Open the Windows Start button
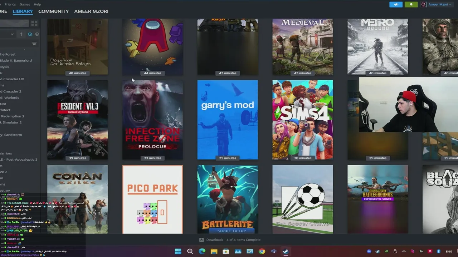The height and width of the screenshot is (257, 458). [x=178, y=251]
